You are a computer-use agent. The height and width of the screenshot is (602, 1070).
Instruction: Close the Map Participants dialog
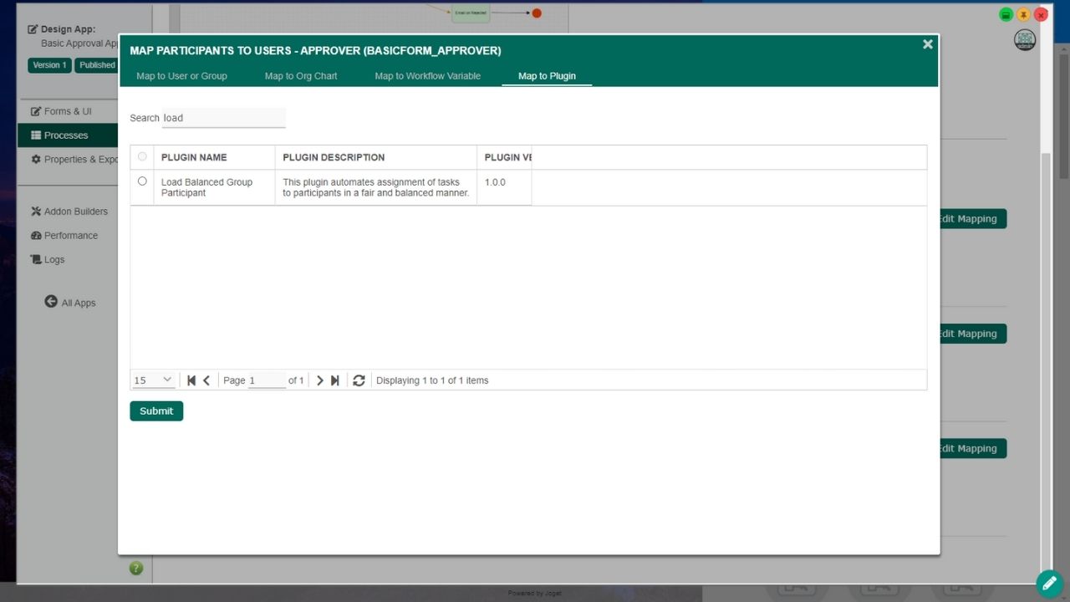tap(927, 44)
